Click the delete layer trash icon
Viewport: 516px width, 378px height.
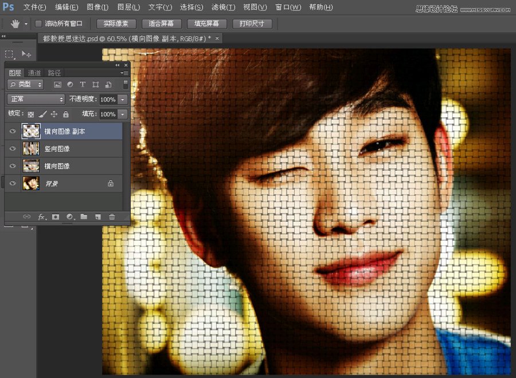coord(111,217)
